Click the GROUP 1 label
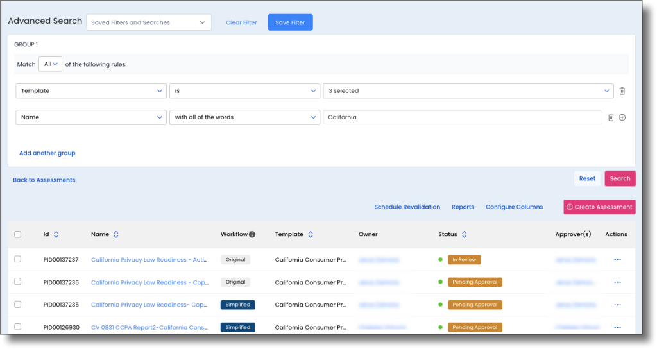 click(x=26, y=44)
